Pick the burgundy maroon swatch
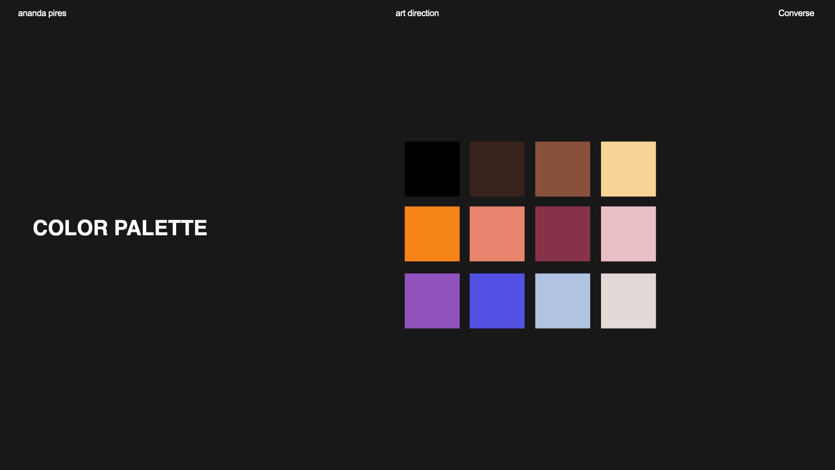Image resolution: width=835 pixels, height=470 pixels. coord(562,234)
